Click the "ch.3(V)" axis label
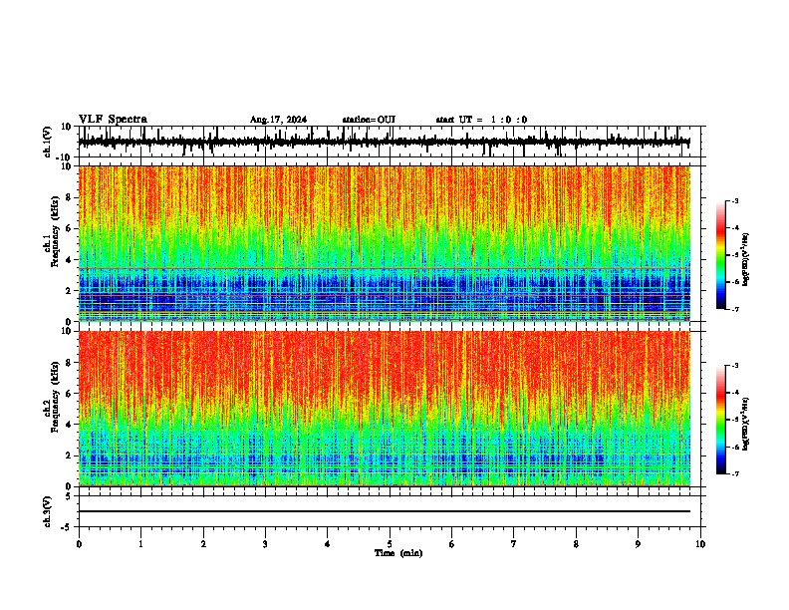The image size is (789, 610). [48, 511]
